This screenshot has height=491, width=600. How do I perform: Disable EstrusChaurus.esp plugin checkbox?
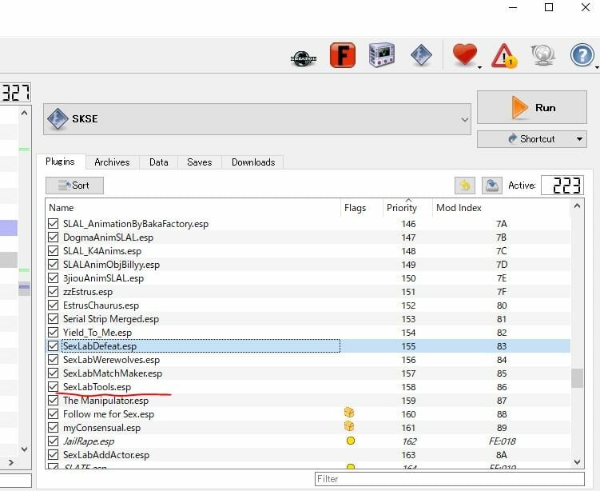point(54,305)
